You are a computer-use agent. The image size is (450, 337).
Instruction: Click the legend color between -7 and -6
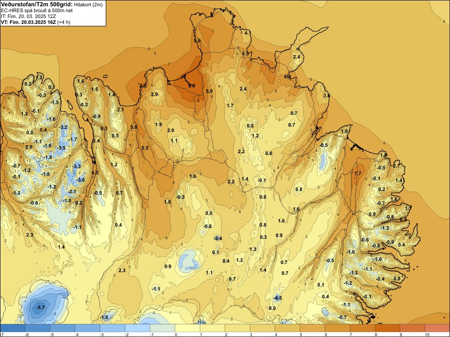pyautogui.click(x=13, y=328)
